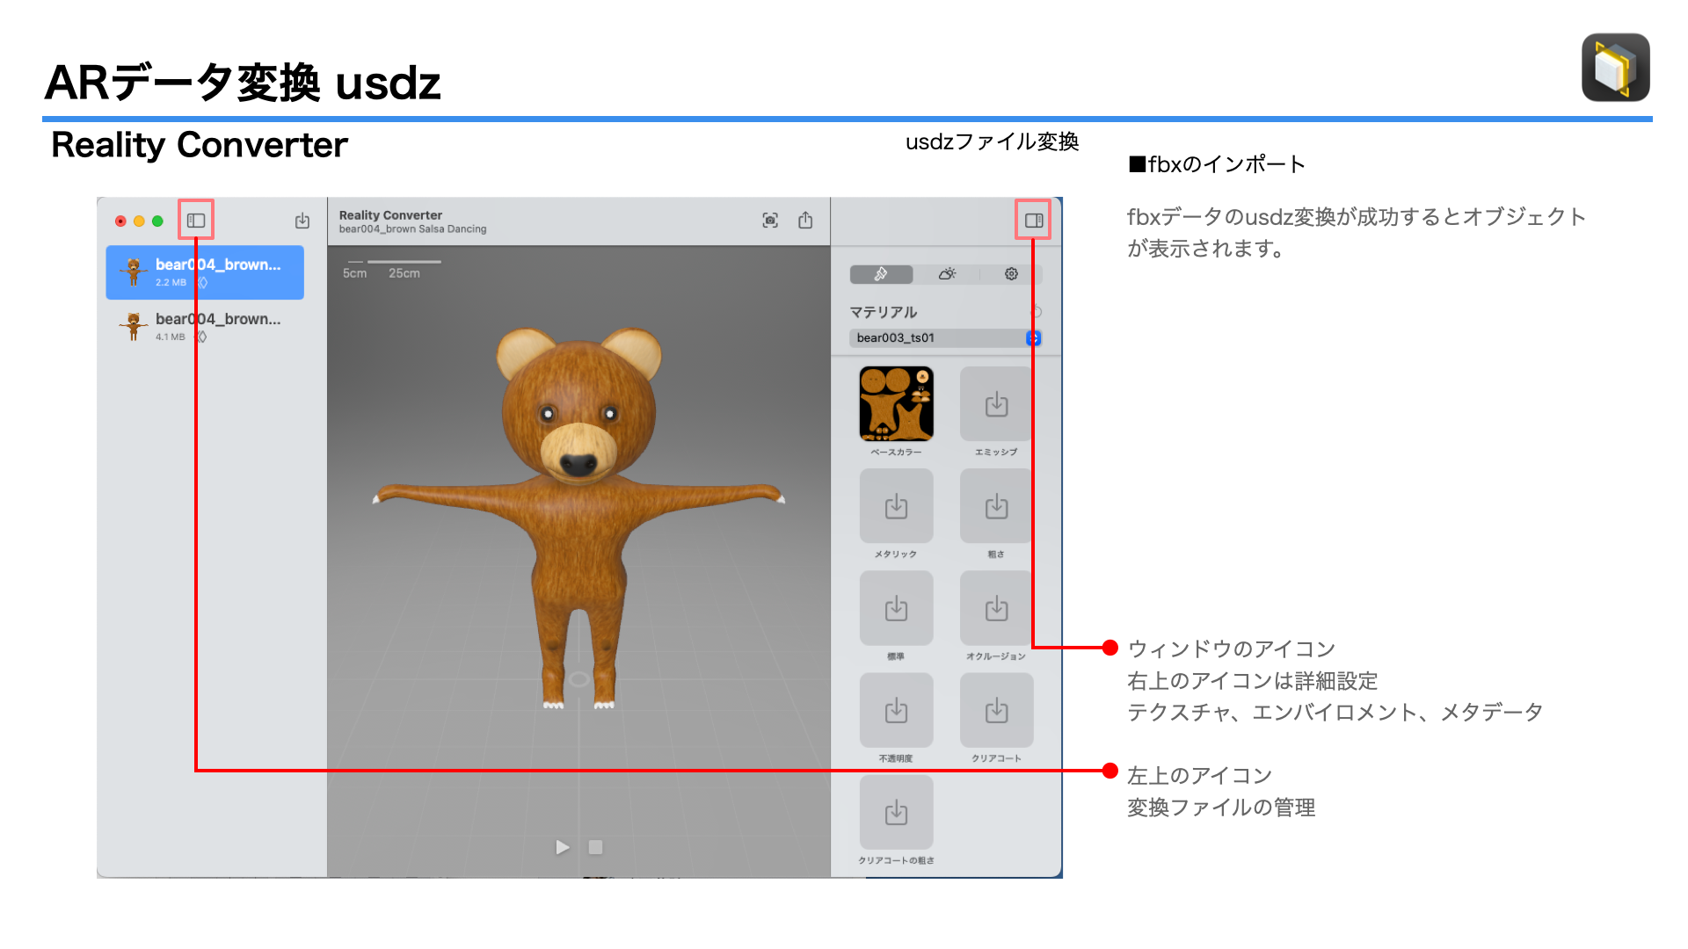
Task: Play the bear animation
Action: 563,847
